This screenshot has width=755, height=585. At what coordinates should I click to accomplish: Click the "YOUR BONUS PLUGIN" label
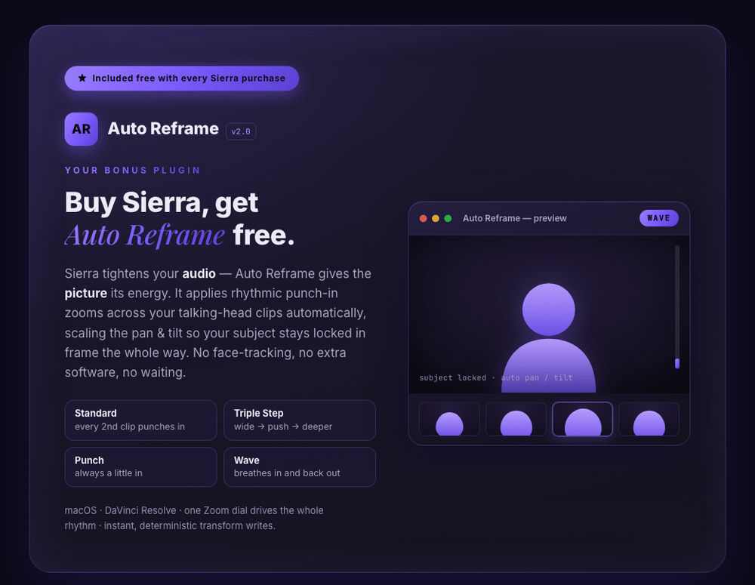132,171
